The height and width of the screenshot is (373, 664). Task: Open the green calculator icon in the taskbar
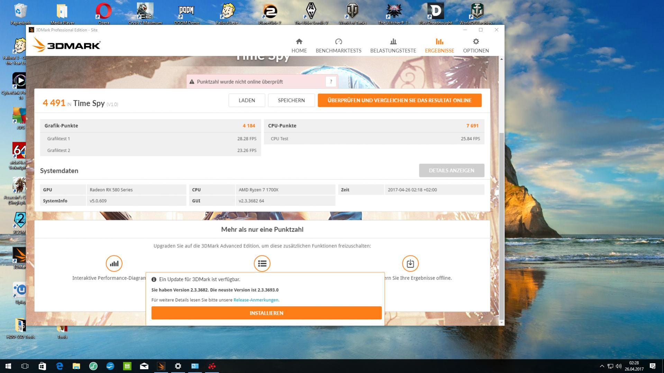point(127,366)
